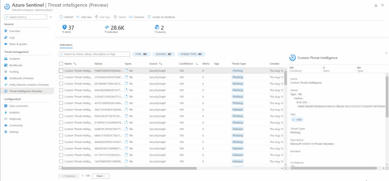Screen dimensions: 389x181
Task: Open the Columns chooser icon
Action: pyautogui.click(x=131, y=17)
